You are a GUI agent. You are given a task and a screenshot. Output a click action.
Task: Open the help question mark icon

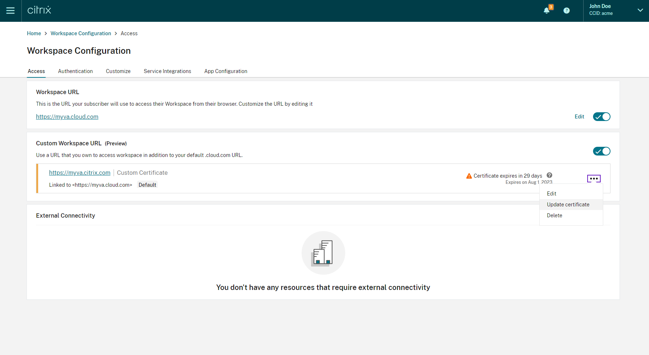[567, 11]
